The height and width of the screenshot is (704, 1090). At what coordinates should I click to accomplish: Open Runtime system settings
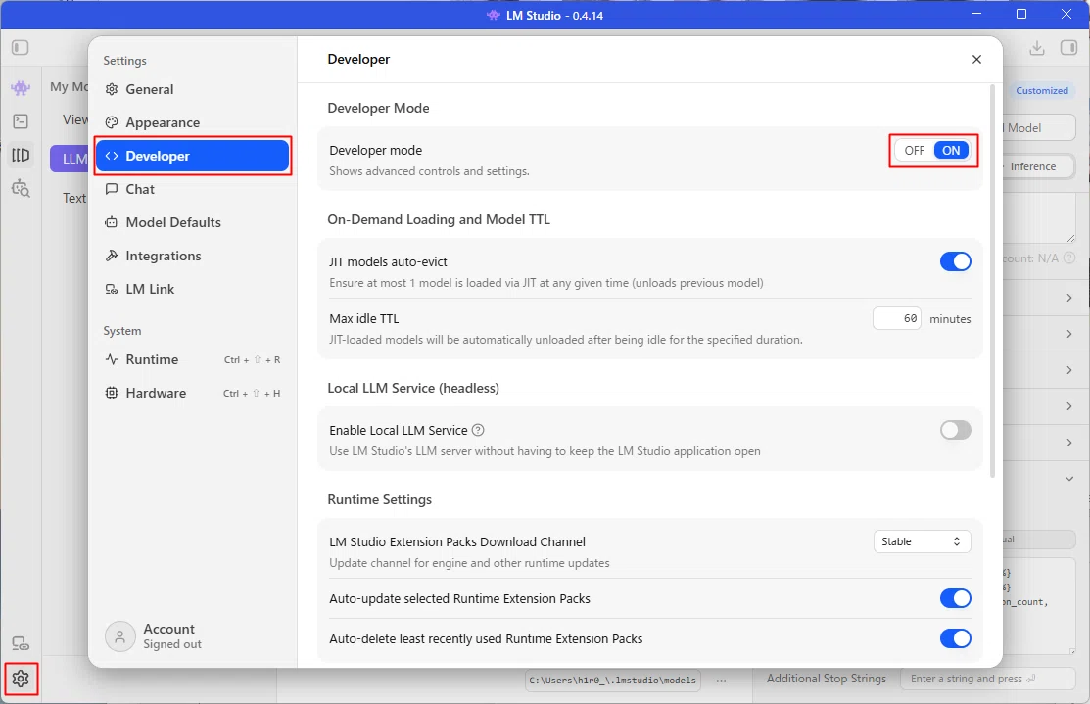pyautogui.click(x=193, y=359)
